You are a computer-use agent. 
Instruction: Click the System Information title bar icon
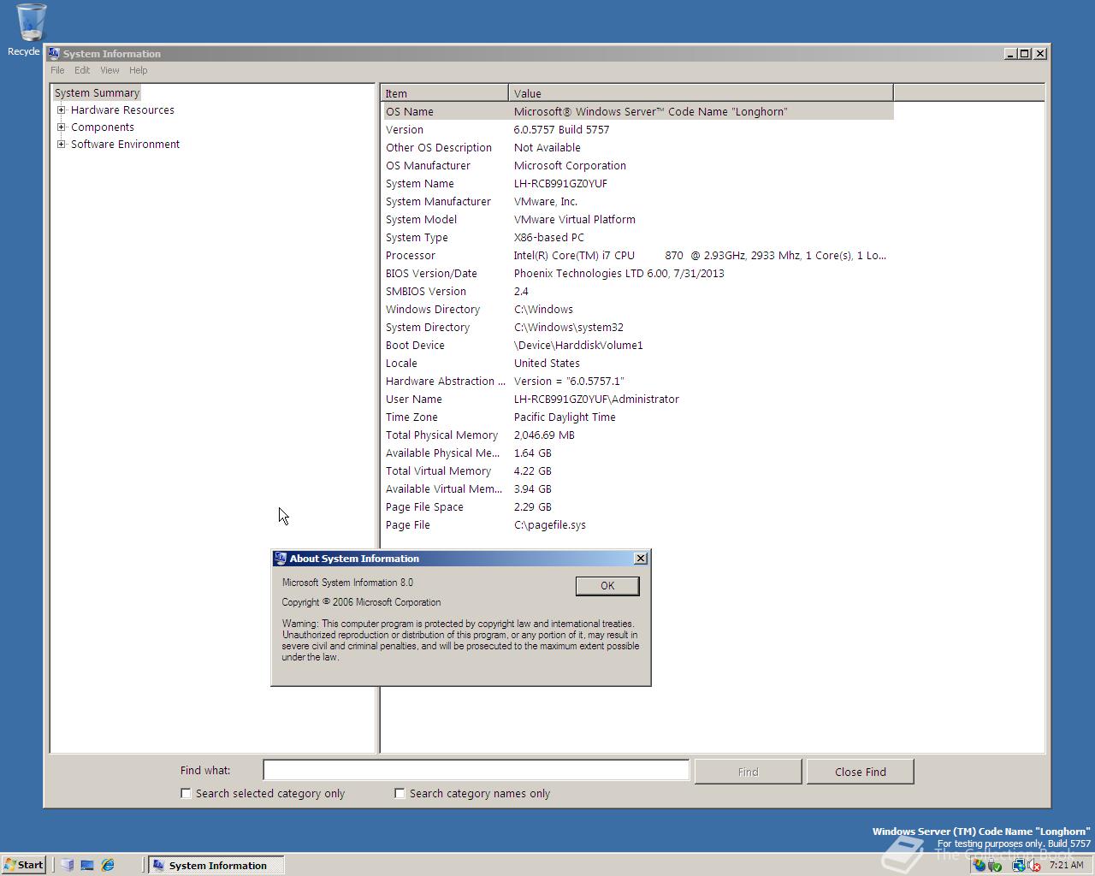pyautogui.click(x=54, y=53)
